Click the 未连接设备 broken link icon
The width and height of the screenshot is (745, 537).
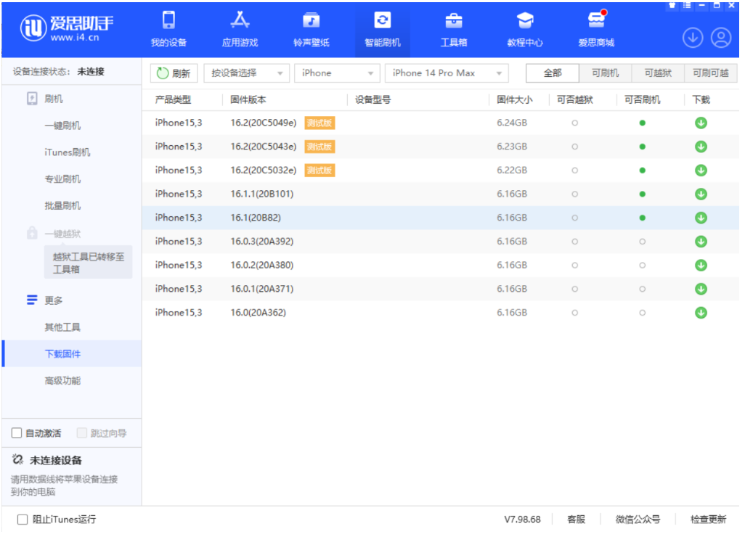(x=17, y=459)
